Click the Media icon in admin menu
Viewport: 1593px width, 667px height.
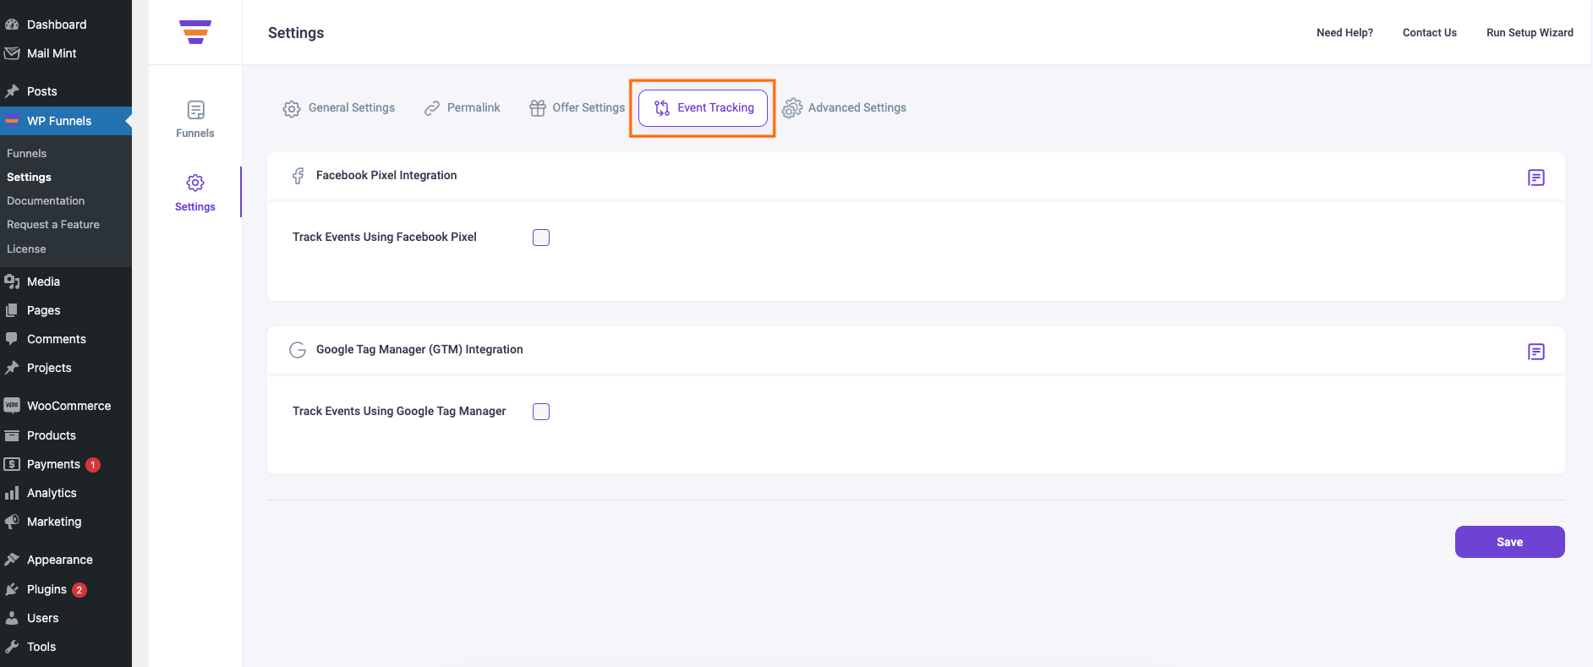click(12, 282)
